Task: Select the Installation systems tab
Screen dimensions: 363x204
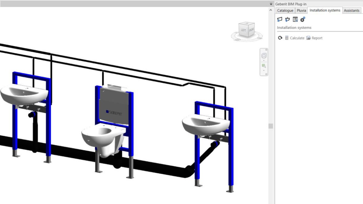Action: click(325, 10)
